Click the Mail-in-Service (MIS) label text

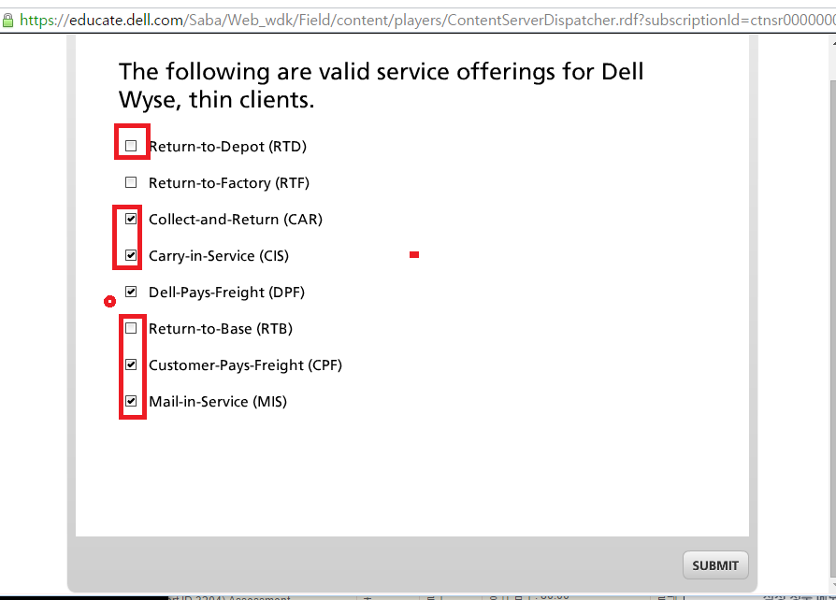tap(217, 402)
